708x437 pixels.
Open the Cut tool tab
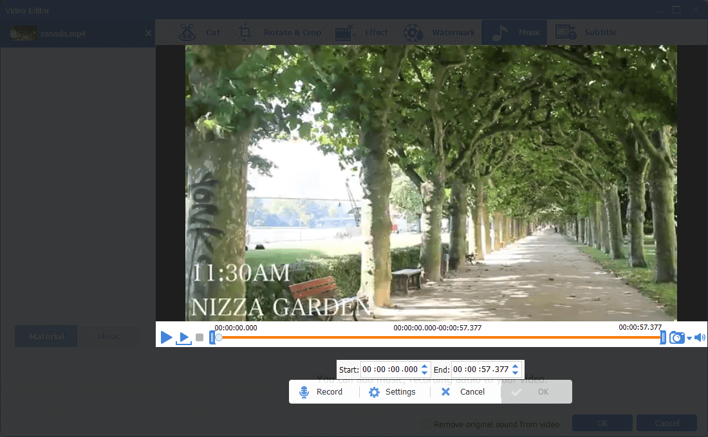(200, 33)
